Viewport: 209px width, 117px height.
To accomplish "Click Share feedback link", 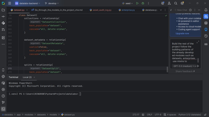I will pos(185,71).
